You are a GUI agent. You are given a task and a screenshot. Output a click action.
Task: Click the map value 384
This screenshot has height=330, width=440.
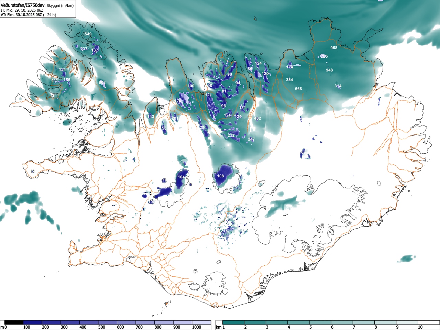coord(290,80)
